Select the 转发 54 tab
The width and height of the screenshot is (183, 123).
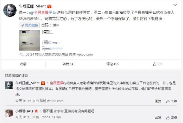[x=68, y=64]
